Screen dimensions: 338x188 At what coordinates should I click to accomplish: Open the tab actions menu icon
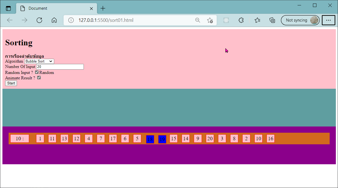click(x=8, y=8)
